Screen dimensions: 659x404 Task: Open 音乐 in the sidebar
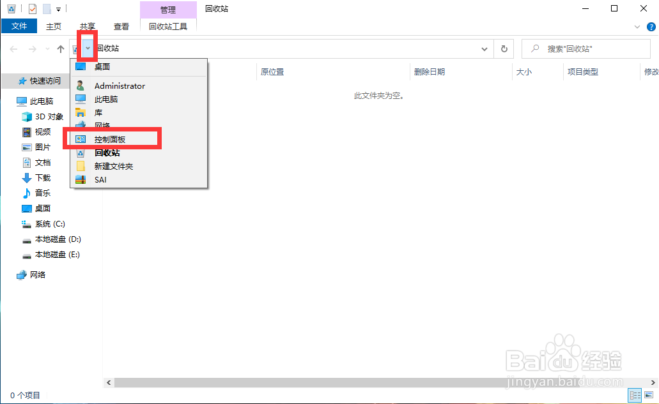(43, 193)
